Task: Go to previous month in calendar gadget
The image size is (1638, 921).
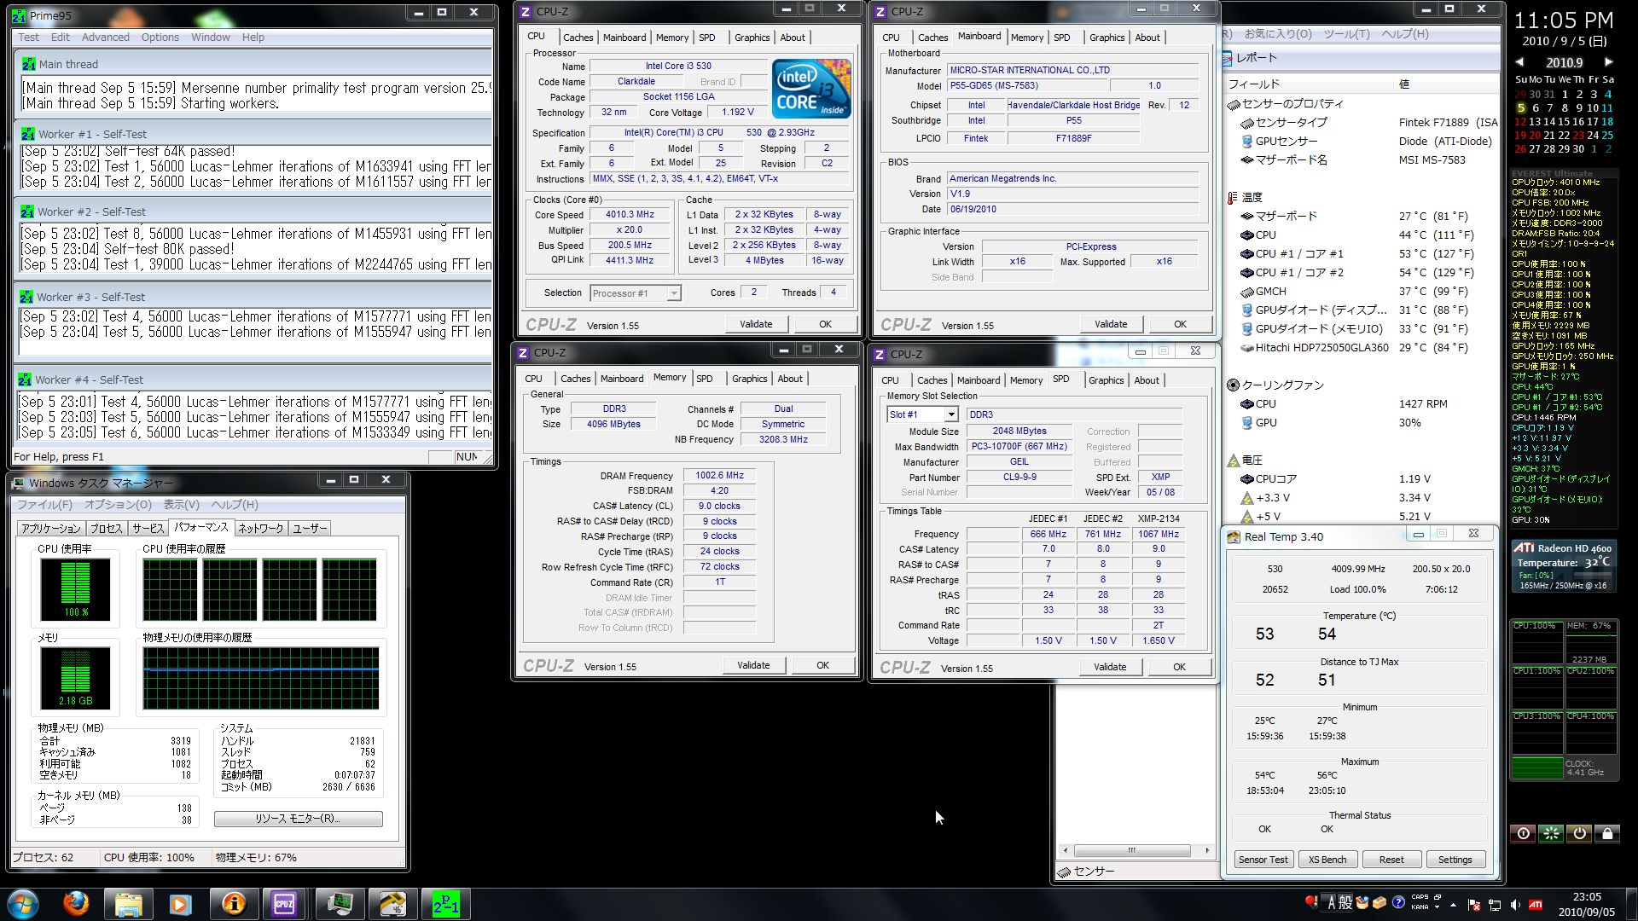Action: (x=1520, y=62)
